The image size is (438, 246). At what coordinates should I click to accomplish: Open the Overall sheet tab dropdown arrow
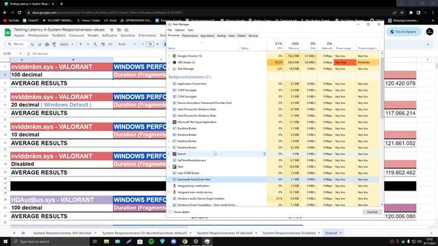[x=341, y=233]
